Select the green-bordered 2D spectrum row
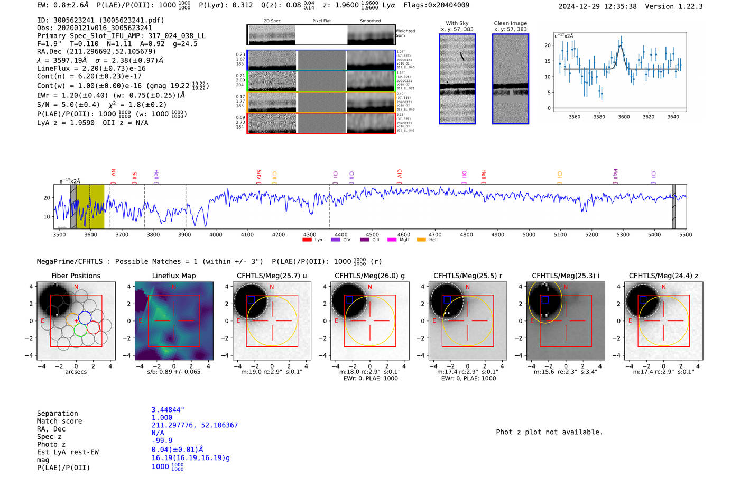The width and height of the screenshot is (740, 504). click(x=321, y=81)
